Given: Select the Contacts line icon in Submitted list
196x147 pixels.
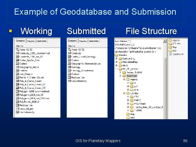Looking at the screenshot, I should click(69, 53).
